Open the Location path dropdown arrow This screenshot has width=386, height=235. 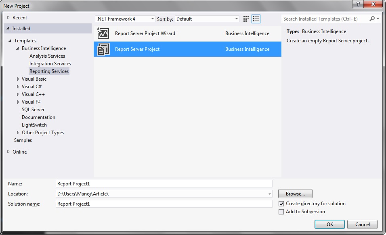click(x=270, y=194)
